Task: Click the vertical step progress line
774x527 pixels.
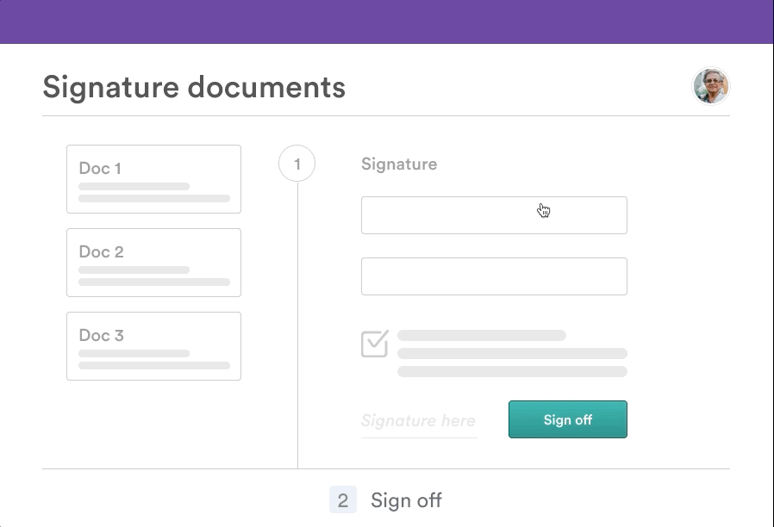Action: coord(297,327)
